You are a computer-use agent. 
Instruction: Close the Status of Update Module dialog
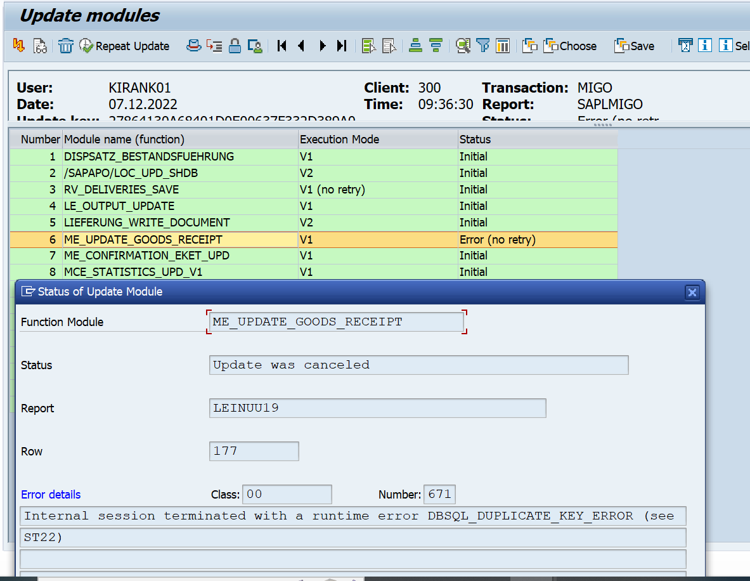pyautogui.click(x=692, y=292)
